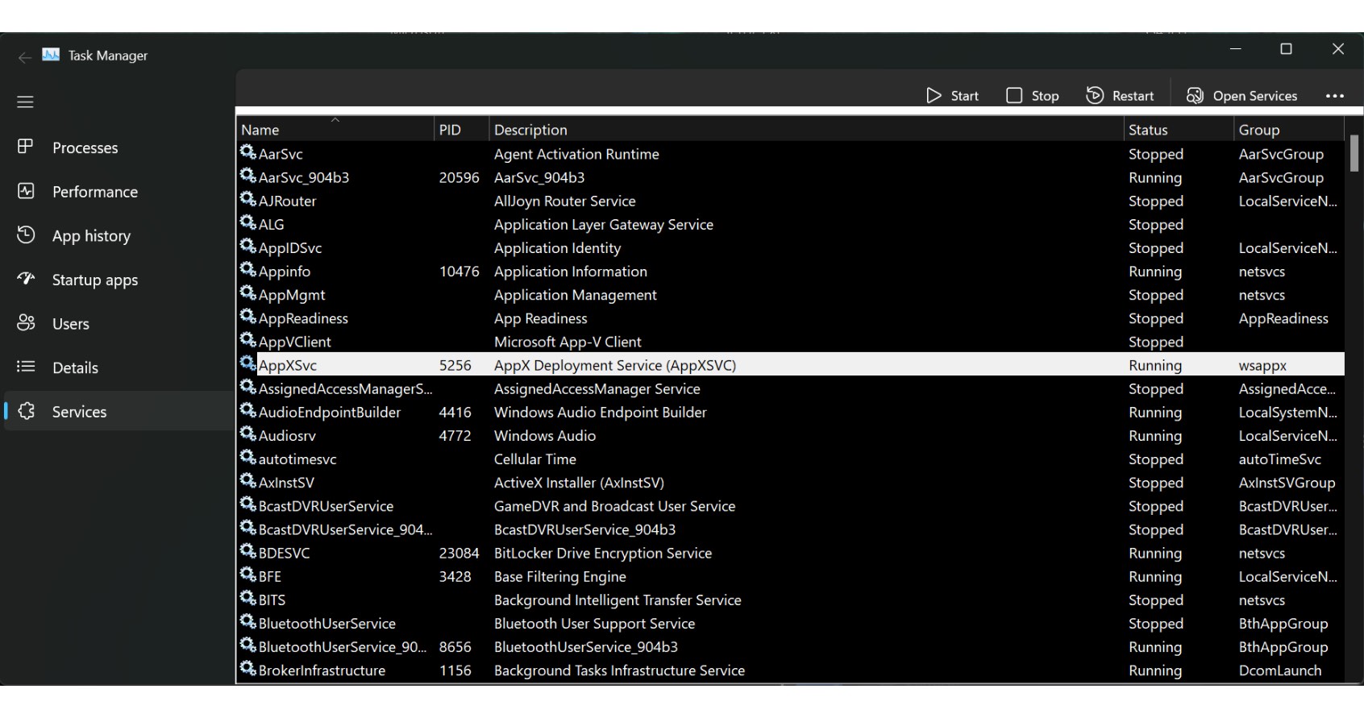The width and height of the screenshot is (1364, 718).
Task: Click 'BitLocker Drive Encryption Service' description
Action: pos(603,553)
